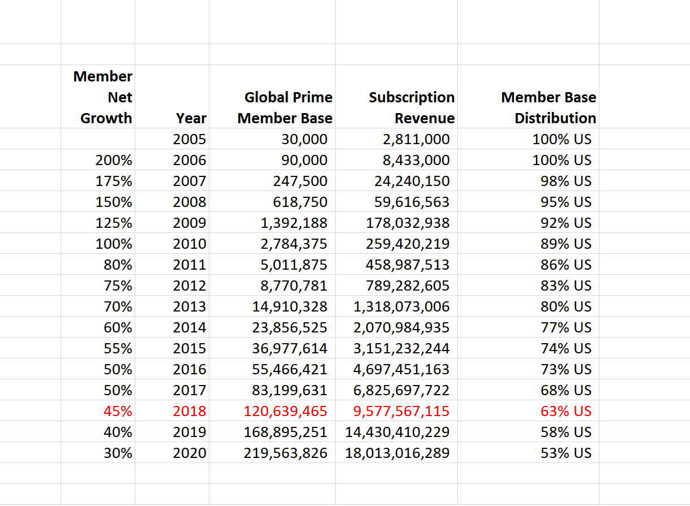Image resolution: width=690 pixels, height=506 pixels.
Task: Click the revenue value 6,825,697,722
Action: click(397, 390)
